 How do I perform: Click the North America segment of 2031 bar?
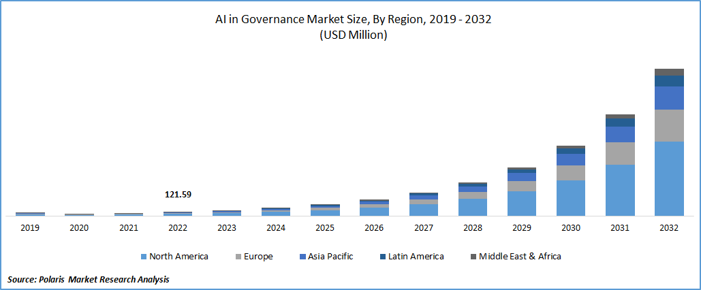620,191
